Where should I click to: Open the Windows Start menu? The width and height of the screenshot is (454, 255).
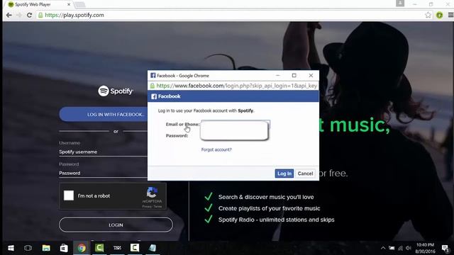click(x=11, y=248)
